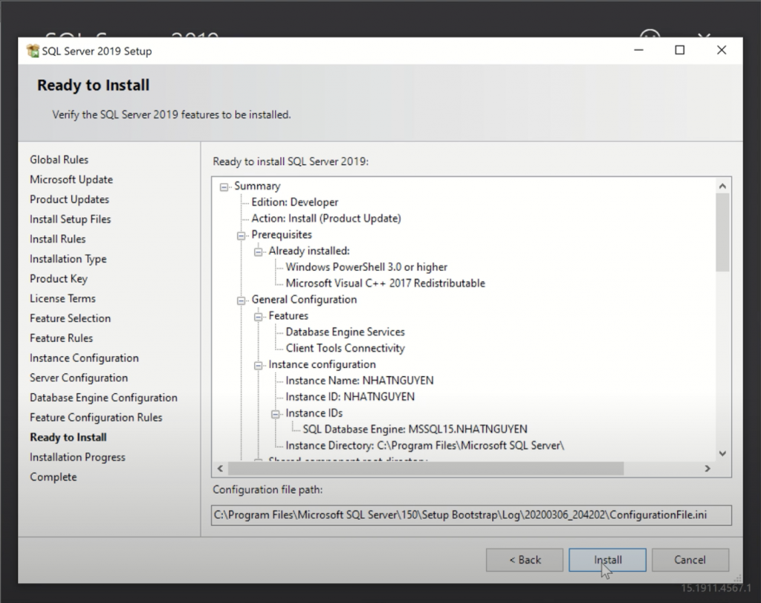Select the Prerequisites label
The image size is (761, 603).
pos(282,235)
